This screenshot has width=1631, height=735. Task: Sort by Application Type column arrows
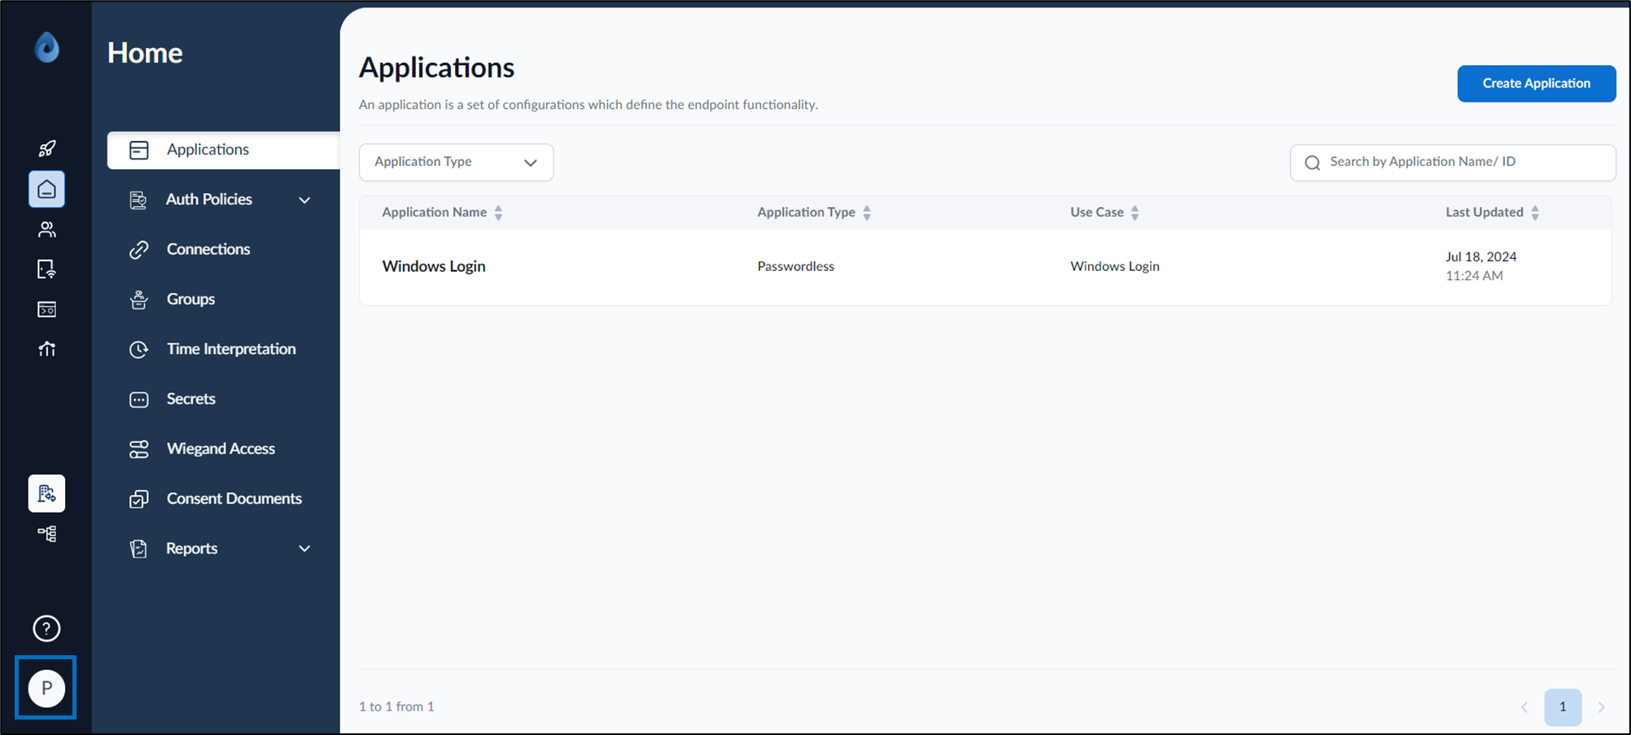(x=867, y=212)
